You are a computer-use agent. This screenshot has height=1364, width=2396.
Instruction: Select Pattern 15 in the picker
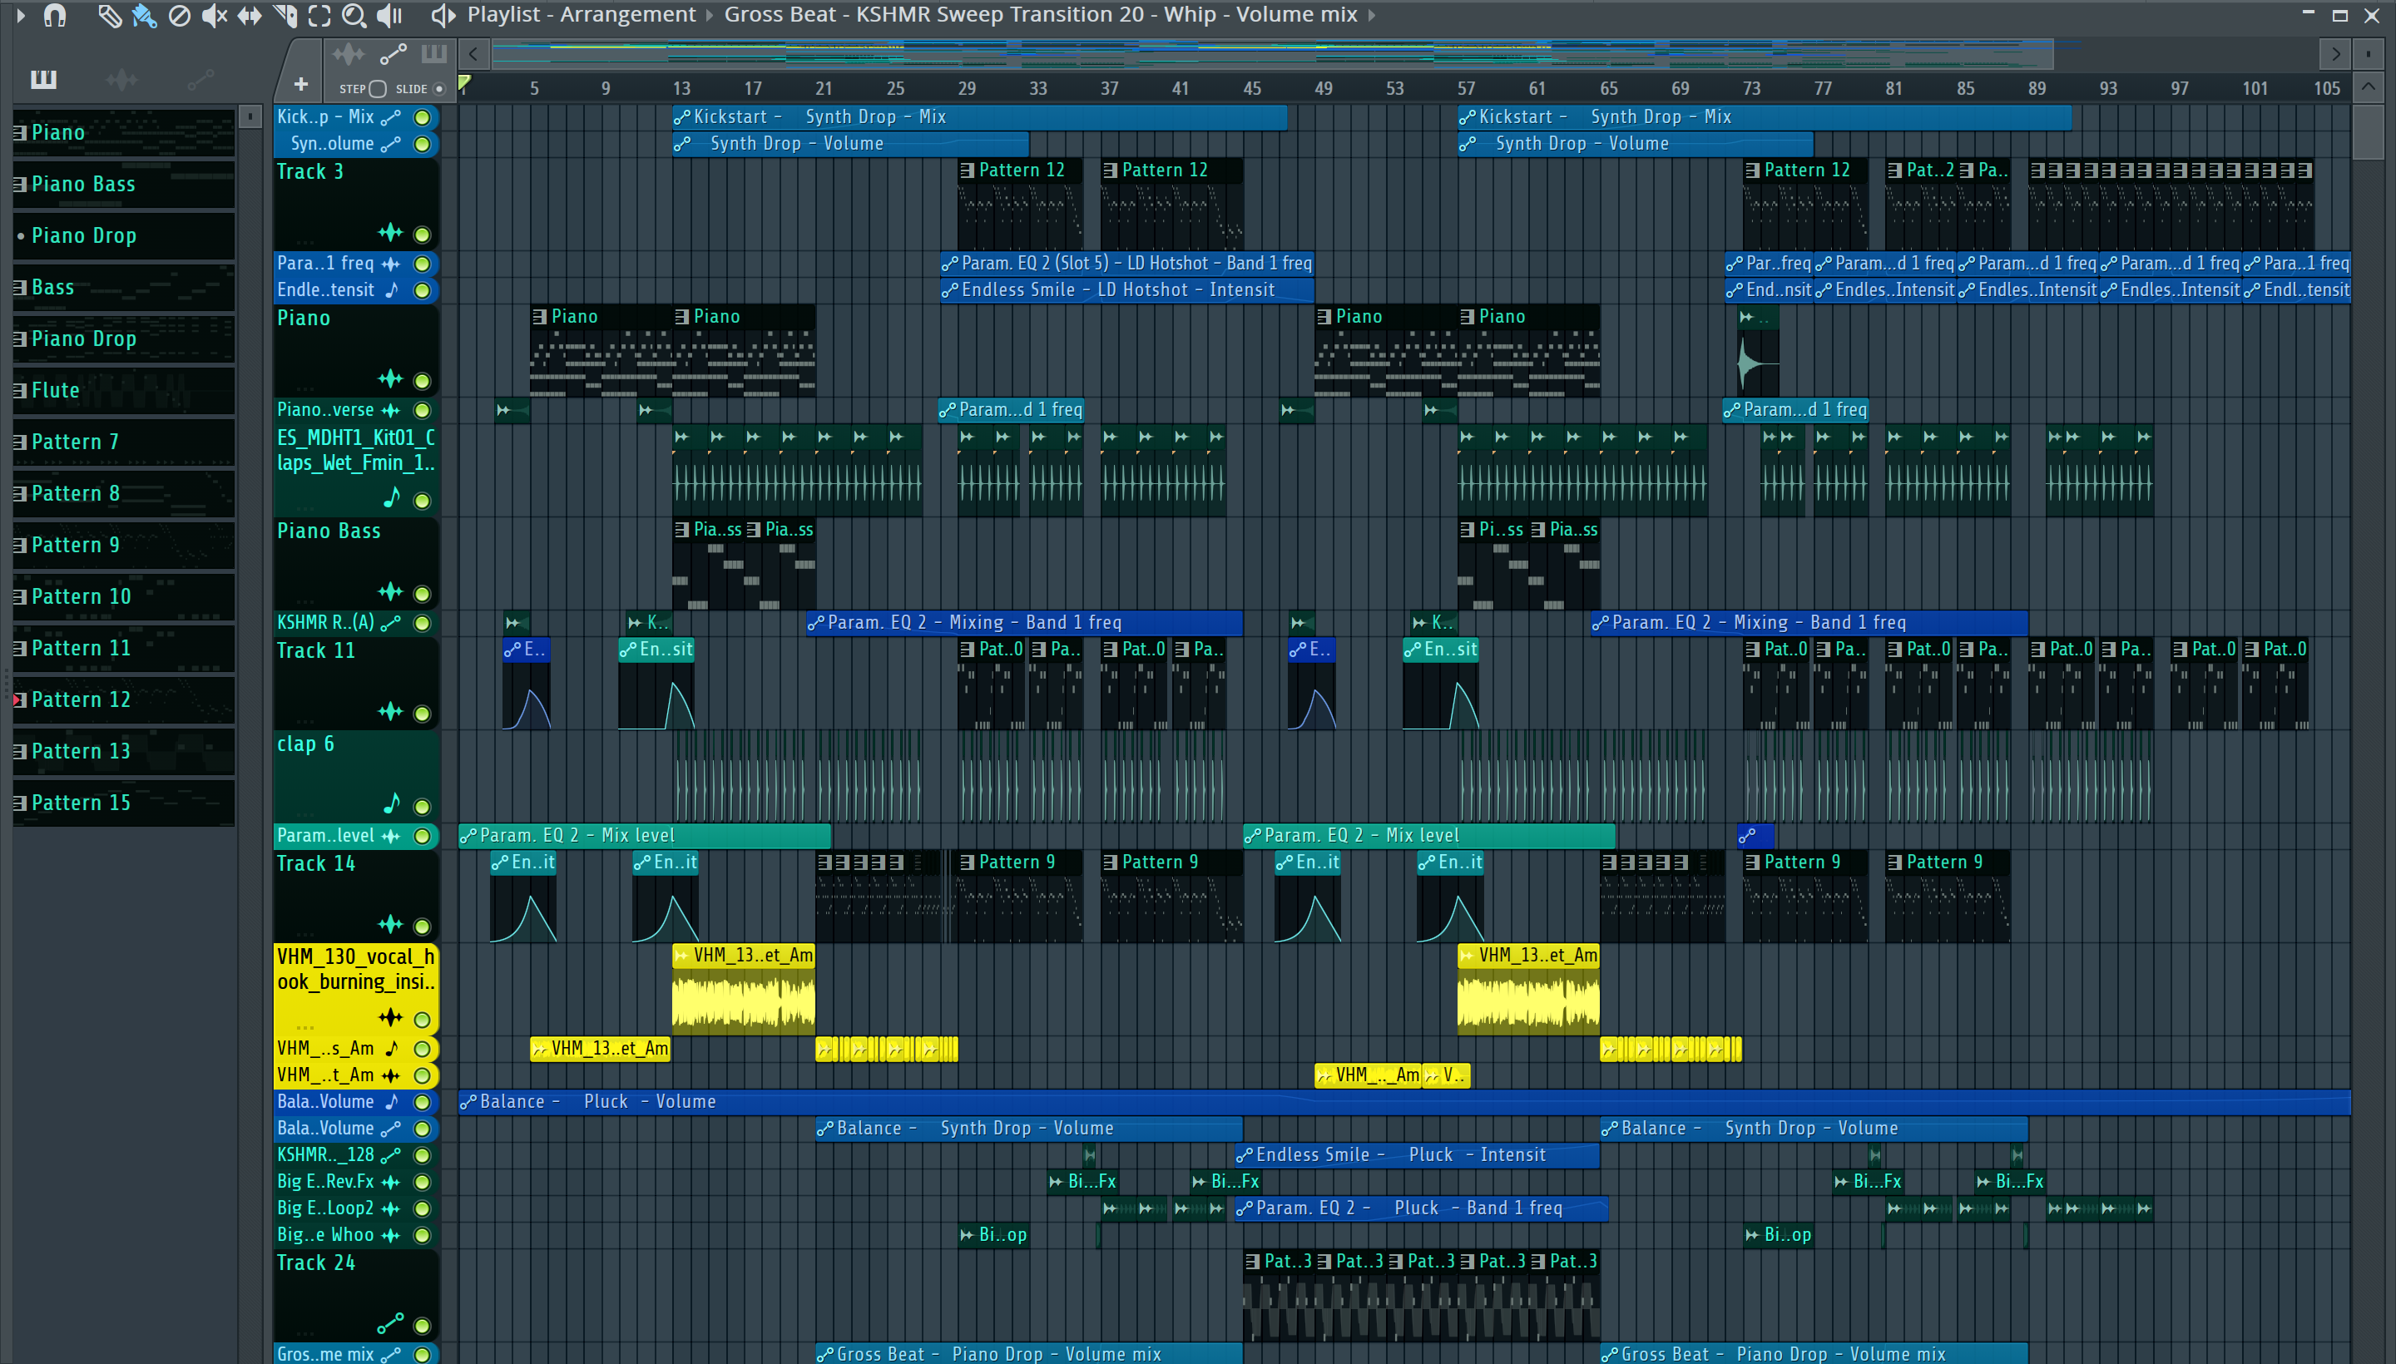click(124, 802)
